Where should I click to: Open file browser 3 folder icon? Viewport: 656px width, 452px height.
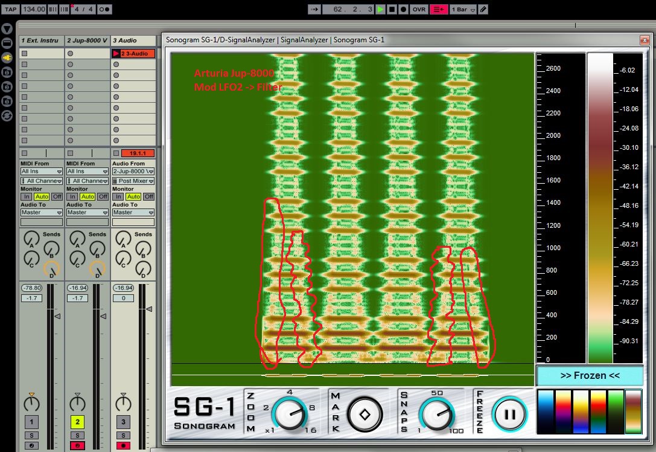coord(7,101)
